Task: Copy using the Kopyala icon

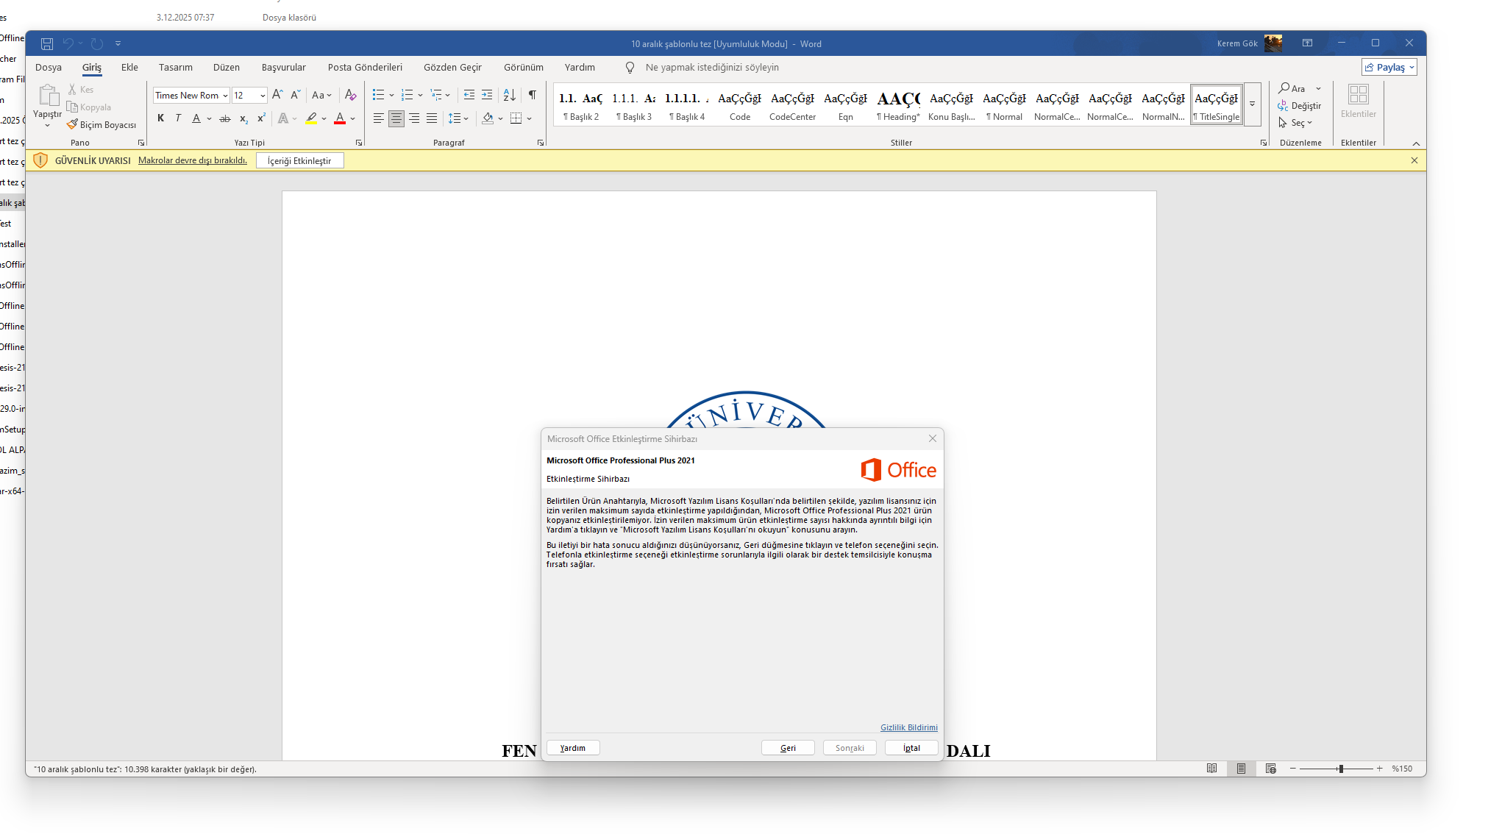Action: click(x=72, y=107)
